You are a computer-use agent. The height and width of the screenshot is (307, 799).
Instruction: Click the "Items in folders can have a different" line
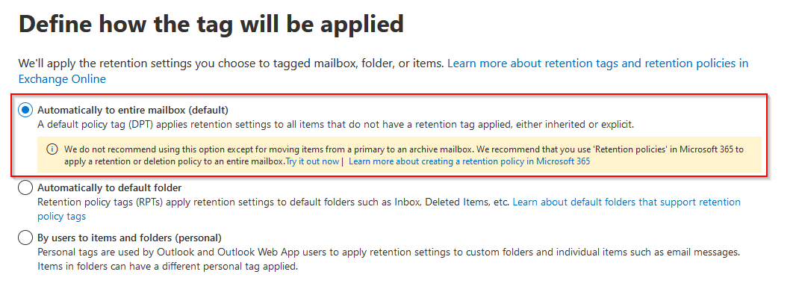click(x=167, y=267)
